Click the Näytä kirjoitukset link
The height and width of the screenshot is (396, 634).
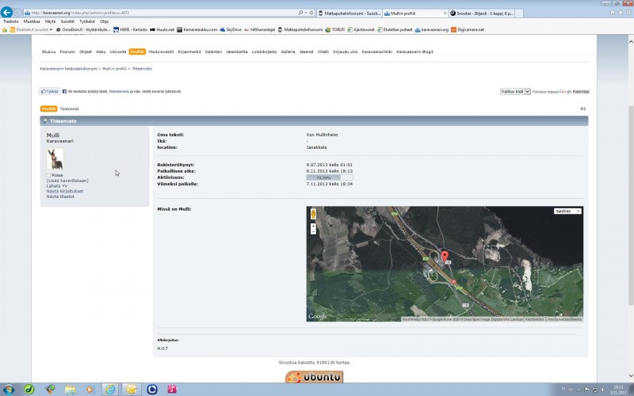[x=65, y=191]
